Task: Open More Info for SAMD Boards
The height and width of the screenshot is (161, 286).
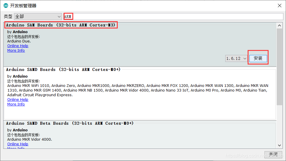Action: click(x=16, y=104)
